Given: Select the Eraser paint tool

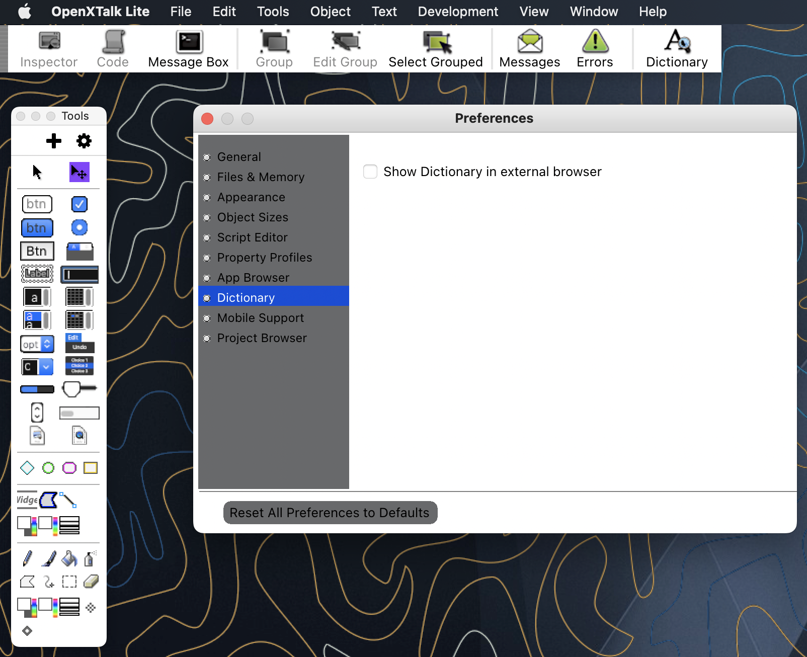Looking at the screenshot, I should pos(91,582).
